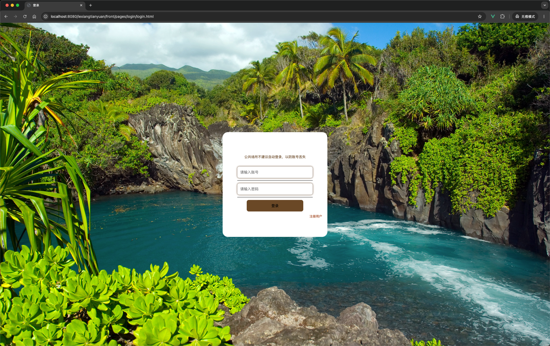Reload the login page
550x346 pixels.
pos(25,16)
